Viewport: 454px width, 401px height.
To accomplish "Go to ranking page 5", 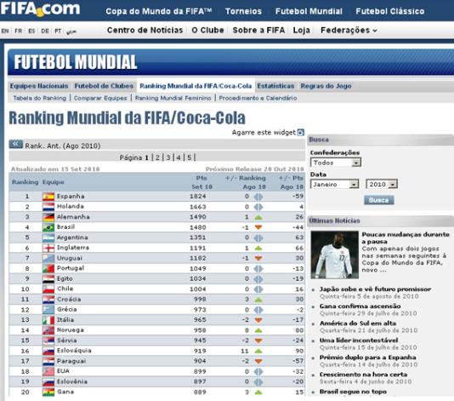I will pyautogui.click(x=189, y=158).
